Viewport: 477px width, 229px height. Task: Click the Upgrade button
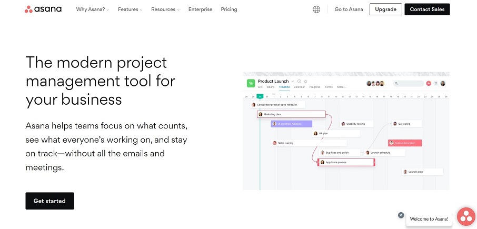(x=386, y=9)
